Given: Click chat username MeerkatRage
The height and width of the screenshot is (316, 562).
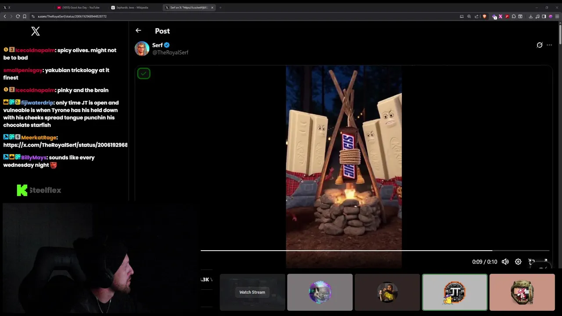Looking at the screenshot, I should coord(39,138).
